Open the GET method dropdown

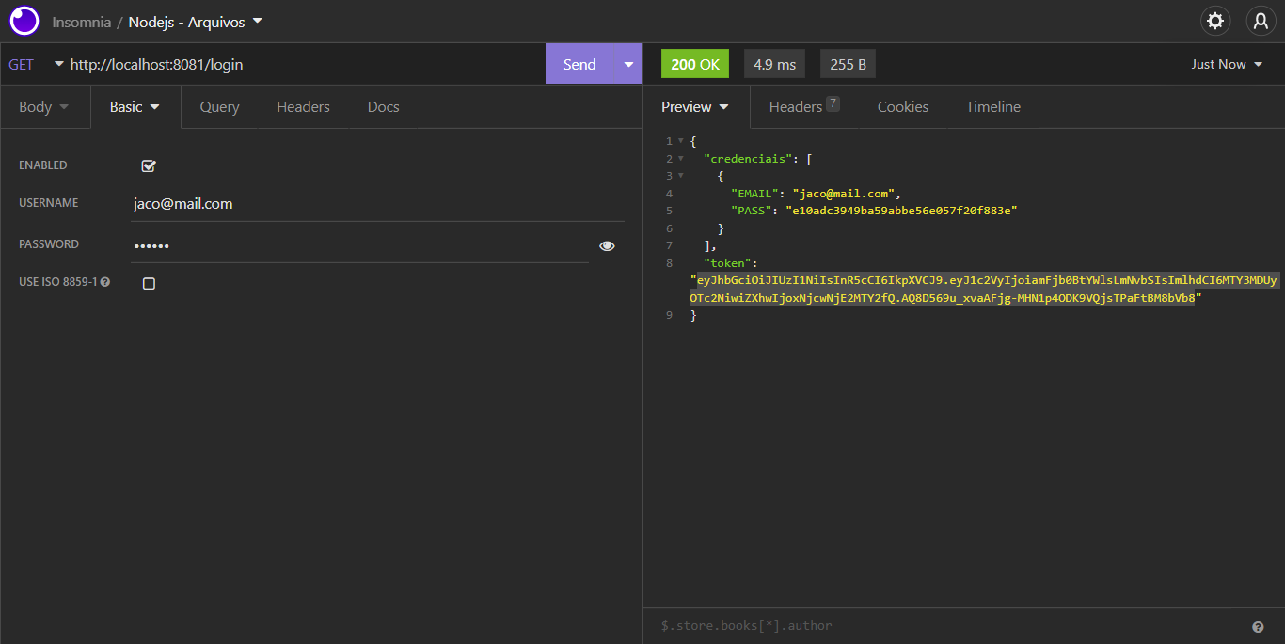click(36, 64)
